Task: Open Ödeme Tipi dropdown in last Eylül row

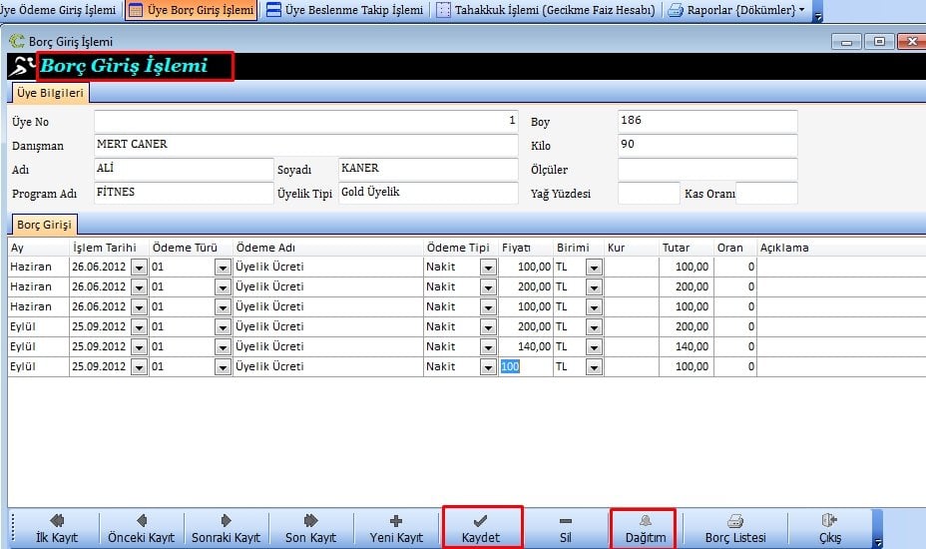Action: point(488,367)
